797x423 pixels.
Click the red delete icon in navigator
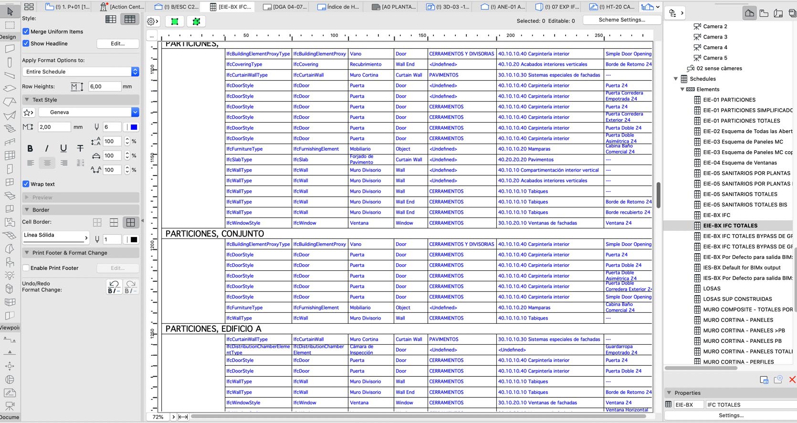pos(792,380)
